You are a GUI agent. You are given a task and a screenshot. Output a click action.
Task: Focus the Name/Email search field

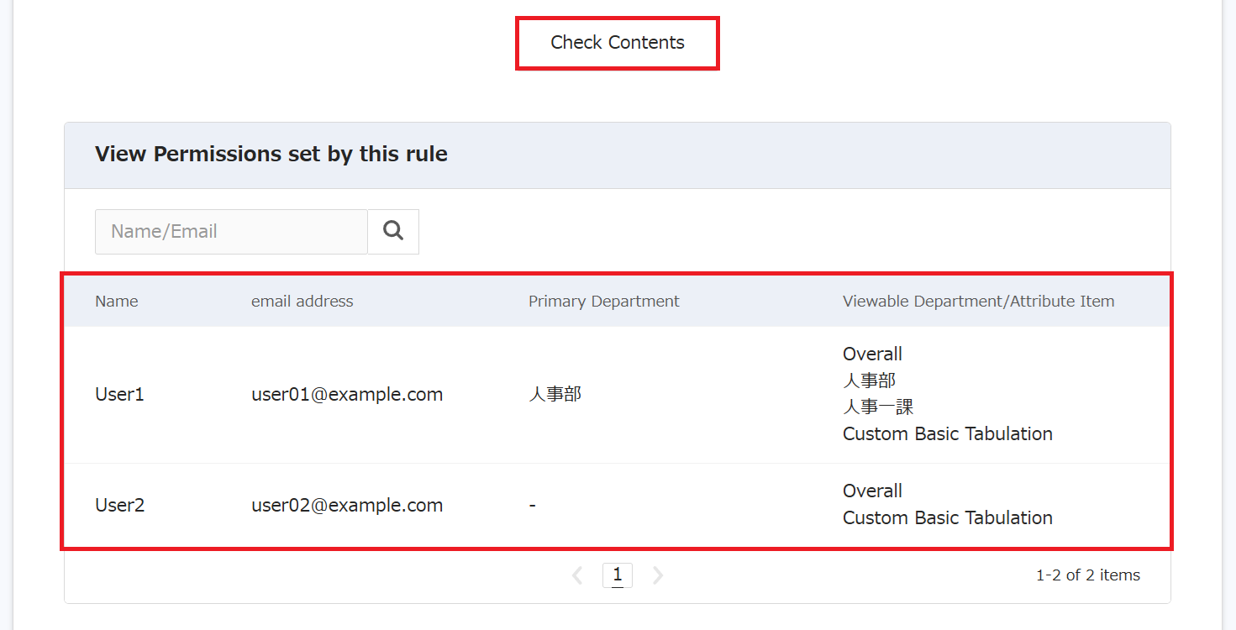point(231,232)
